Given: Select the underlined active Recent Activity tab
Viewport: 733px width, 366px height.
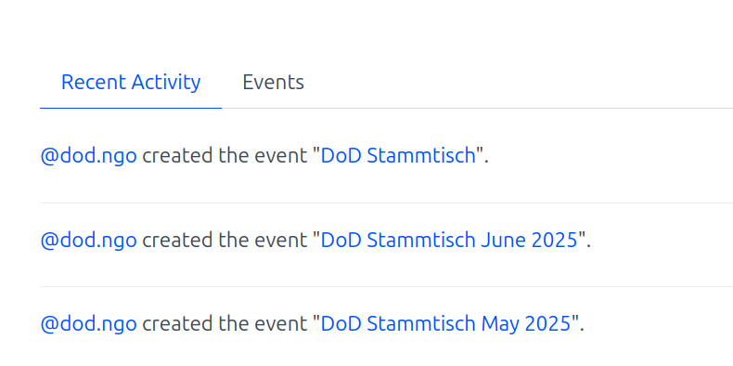Looking at the screenshot, I should click(x=131, y=83).
